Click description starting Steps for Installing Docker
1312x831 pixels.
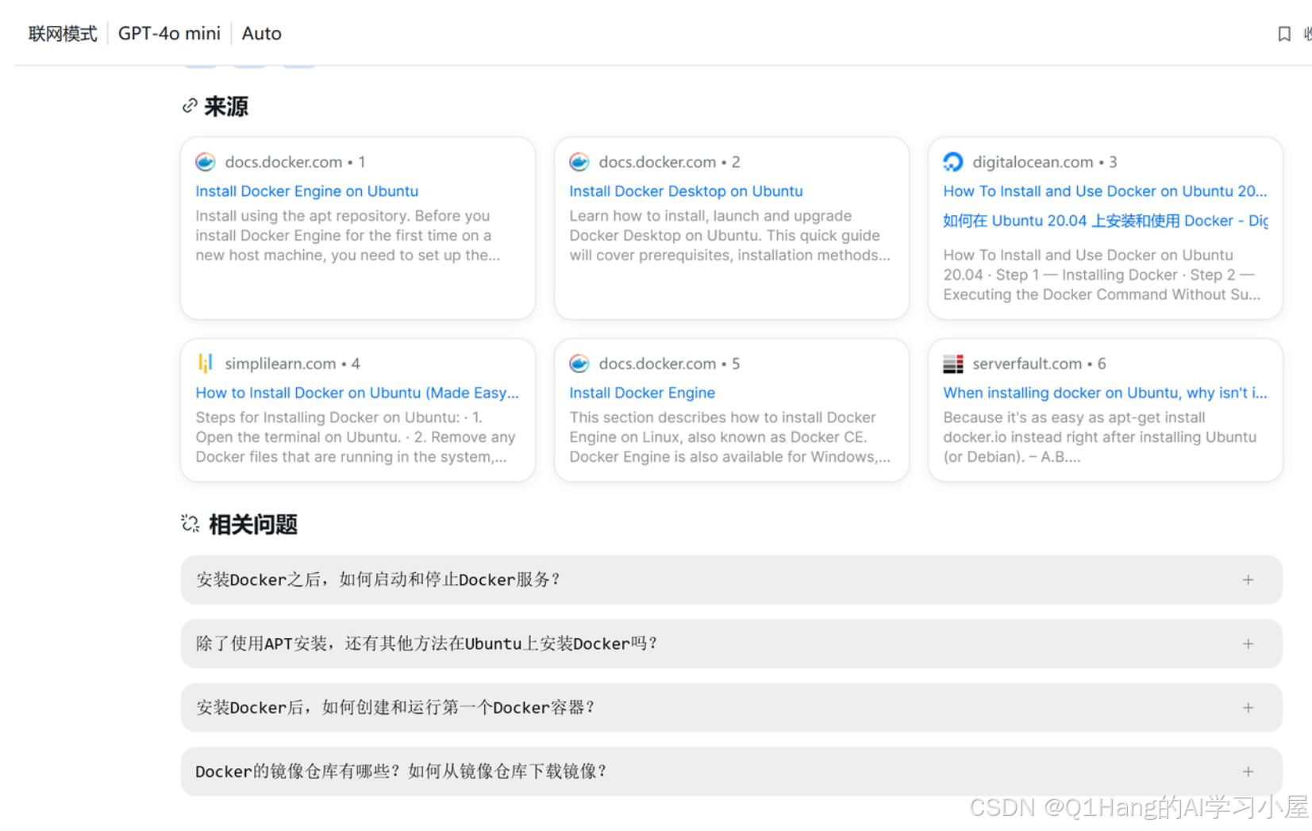[356, 437]
